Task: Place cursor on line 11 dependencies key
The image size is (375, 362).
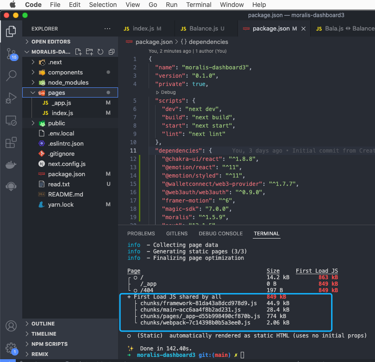Action: coord(179,151)
